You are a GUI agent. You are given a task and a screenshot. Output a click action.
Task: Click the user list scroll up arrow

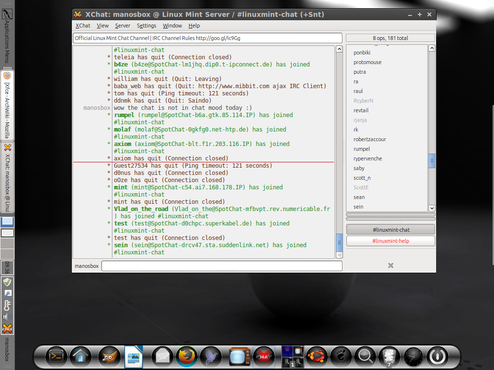tap(432, 48)
